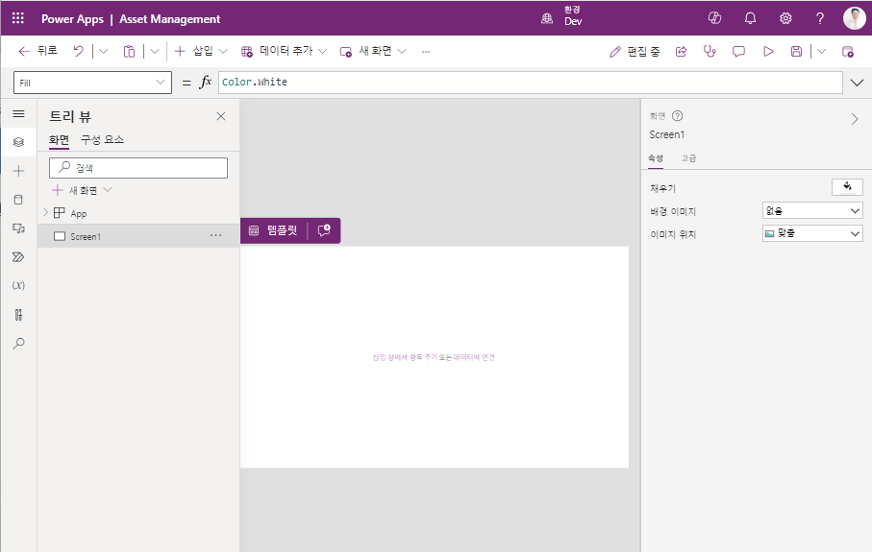Open the search icon in sidebar

[x=18, y=343]
